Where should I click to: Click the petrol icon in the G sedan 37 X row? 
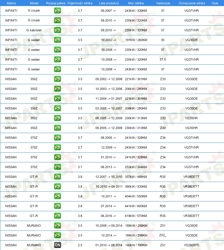coord(57,59)
